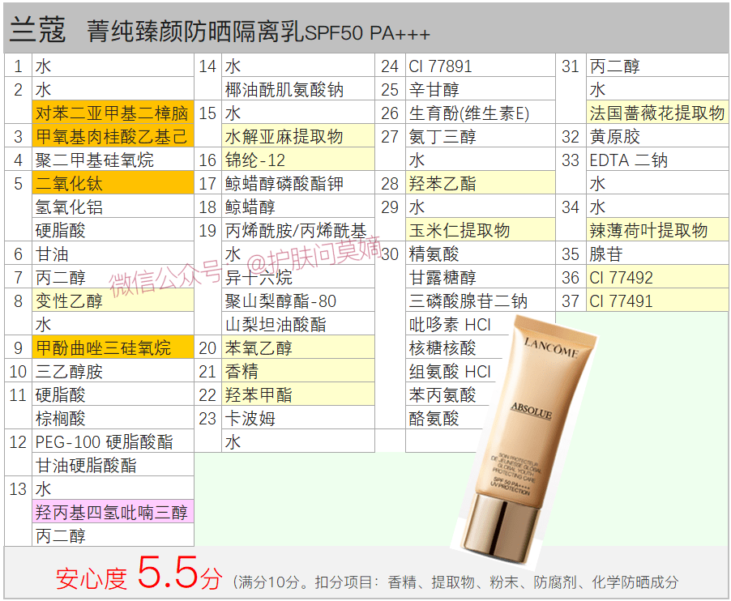Select the red label 安心度

coord(92,578)
